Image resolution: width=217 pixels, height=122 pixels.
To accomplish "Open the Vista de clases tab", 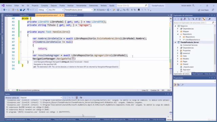I will 210,74.
